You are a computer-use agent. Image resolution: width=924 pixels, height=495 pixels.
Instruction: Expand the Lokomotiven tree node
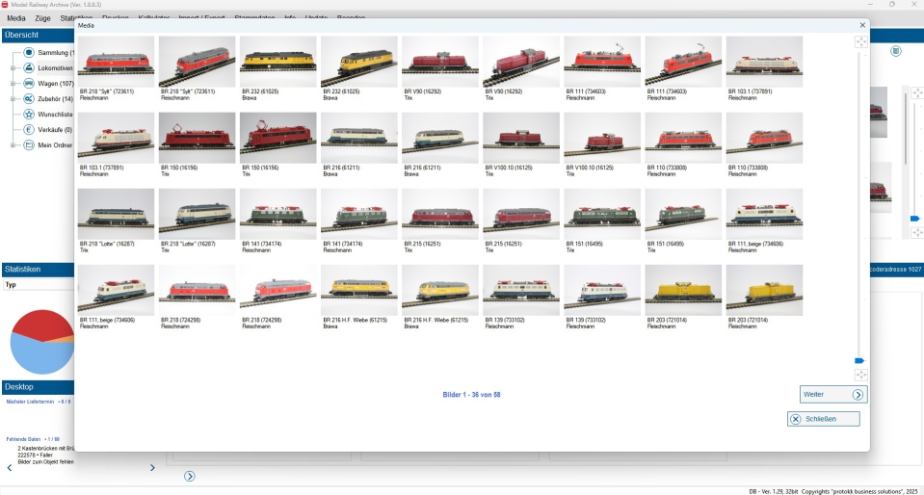tap(13, 68)
